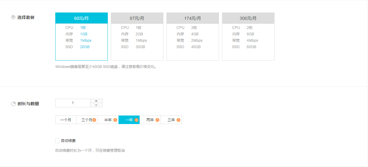Click the quantity input field
Screen dimensions: 368x167
pyautogui.click(x=73, y=103)
